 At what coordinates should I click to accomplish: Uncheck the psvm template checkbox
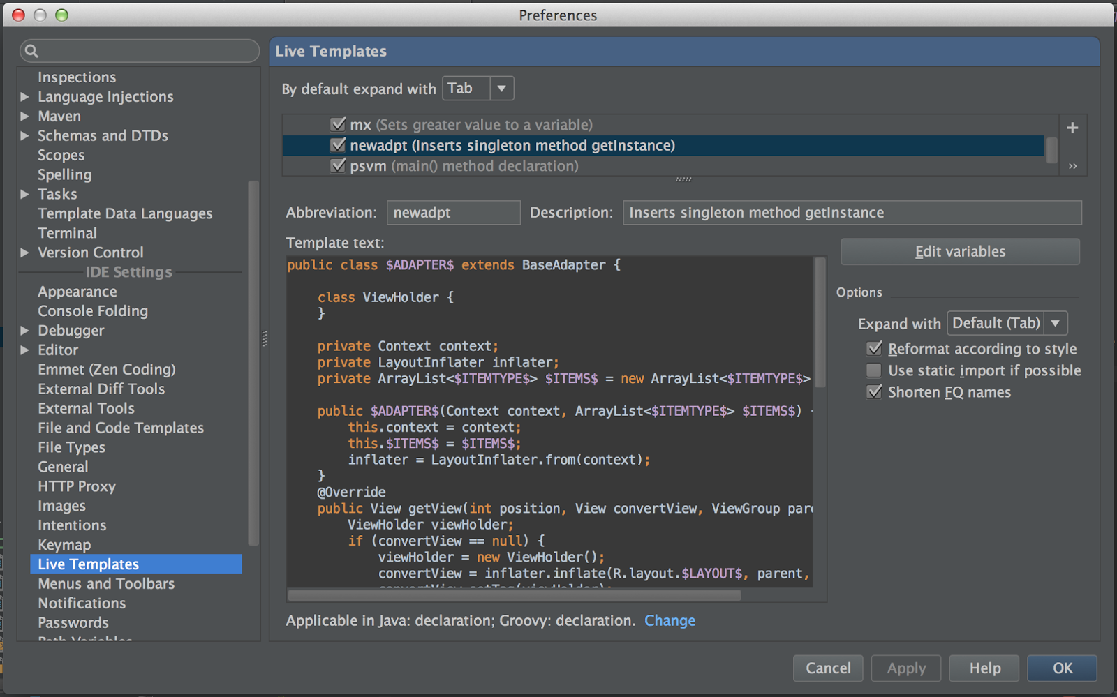tap(338, 165)
